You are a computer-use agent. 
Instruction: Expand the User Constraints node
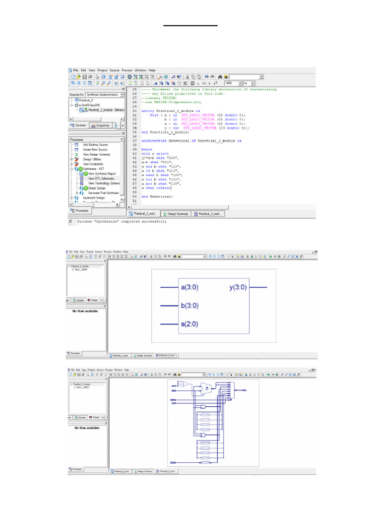(x=71, y=164)
